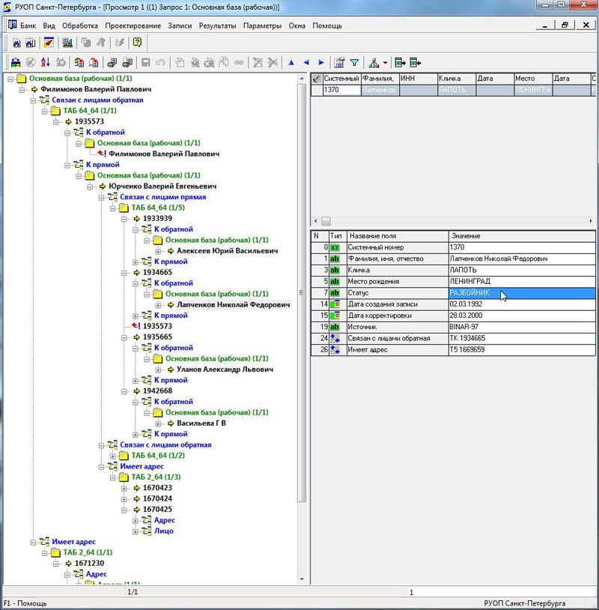Expand the 1670423 tree node

click(124, 488)
